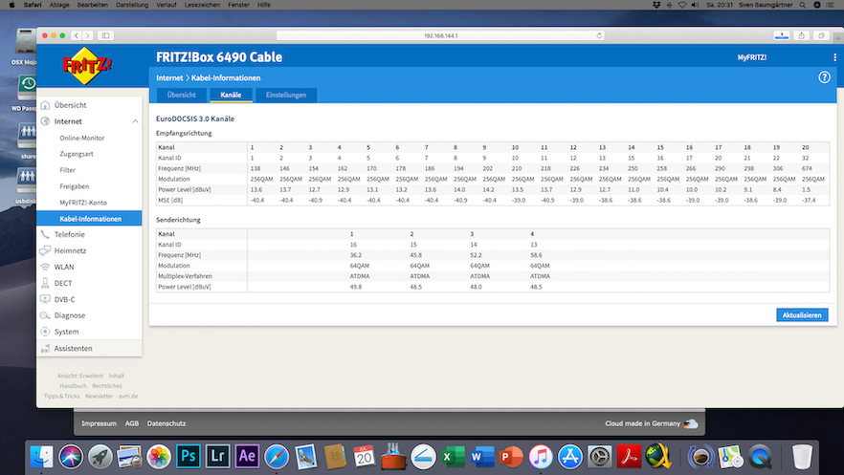The image size is (844, 475).
Task: Open the Ablage menu
Action: 59,5
